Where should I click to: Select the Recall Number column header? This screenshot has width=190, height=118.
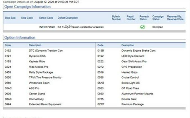click(131, 18)
